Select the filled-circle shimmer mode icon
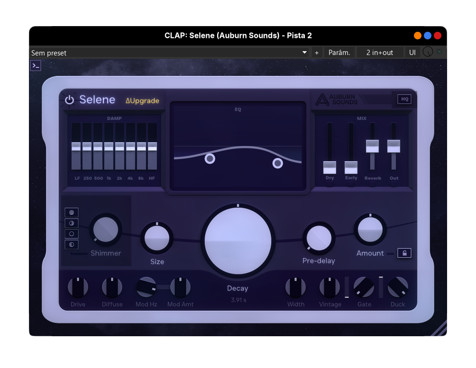Screen dimensions: 476x368 72,212
